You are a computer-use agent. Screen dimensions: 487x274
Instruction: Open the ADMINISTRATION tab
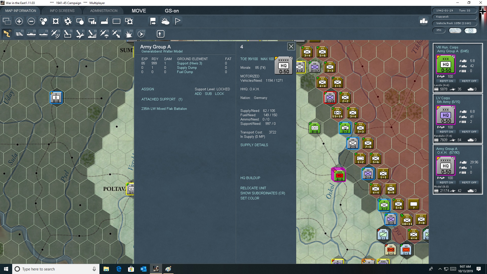[104, 11]
